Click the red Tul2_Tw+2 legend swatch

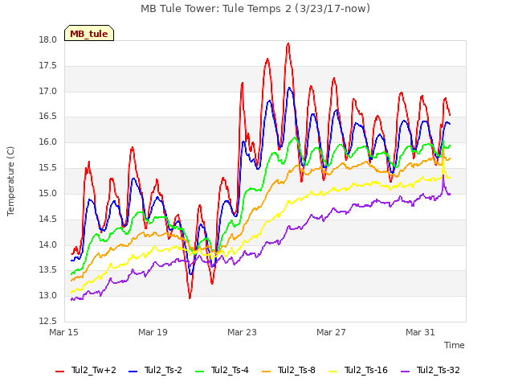pyautogui.click(x=59, y=372)
